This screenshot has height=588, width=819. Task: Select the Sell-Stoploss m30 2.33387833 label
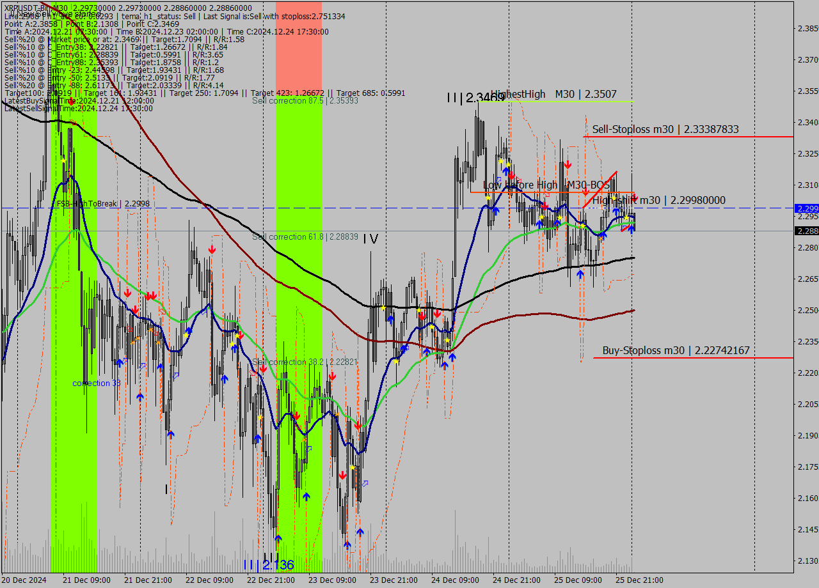pos(665,129)
